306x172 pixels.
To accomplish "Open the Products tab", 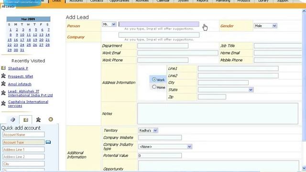I will click(x=244, y=1).
